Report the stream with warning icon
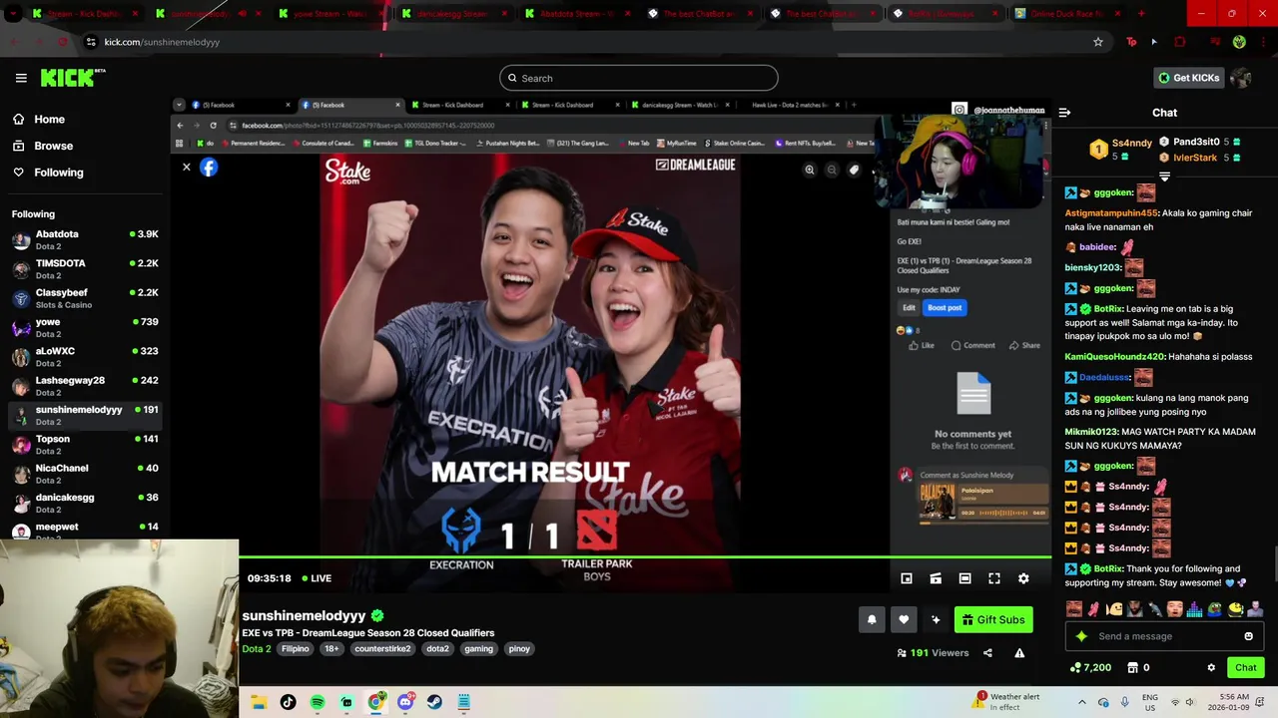The width and height of the screenshot is (1278, 718). [1019, 653]
